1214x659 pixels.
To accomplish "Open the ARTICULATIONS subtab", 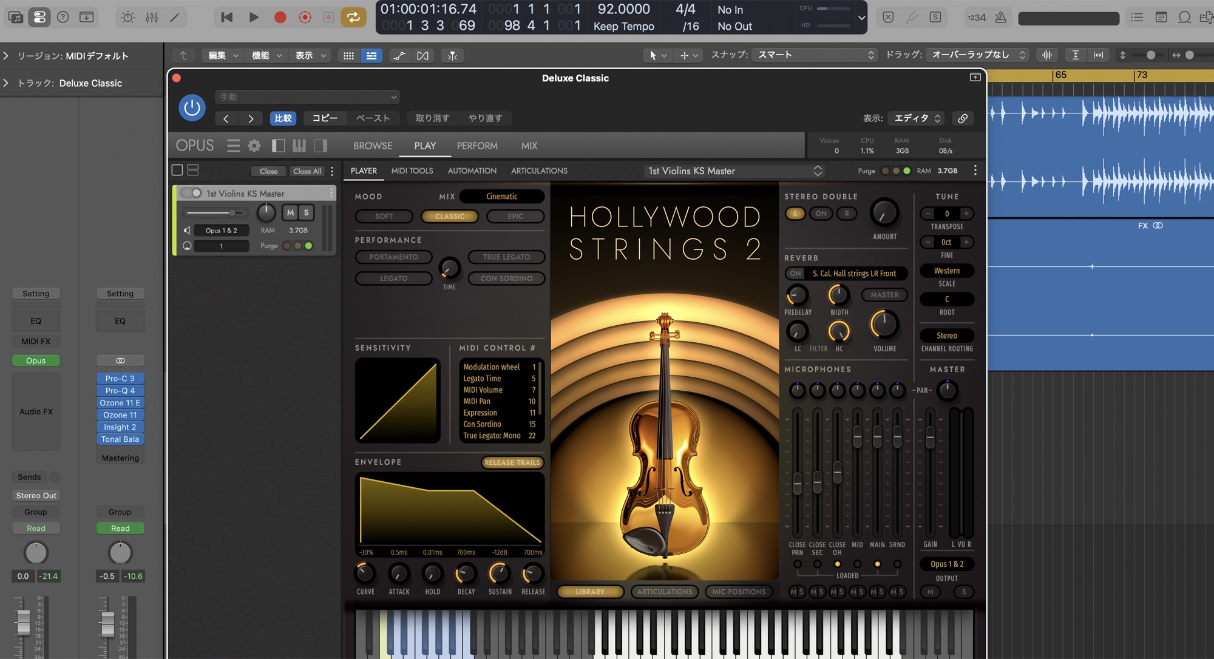I will [539, 171].
